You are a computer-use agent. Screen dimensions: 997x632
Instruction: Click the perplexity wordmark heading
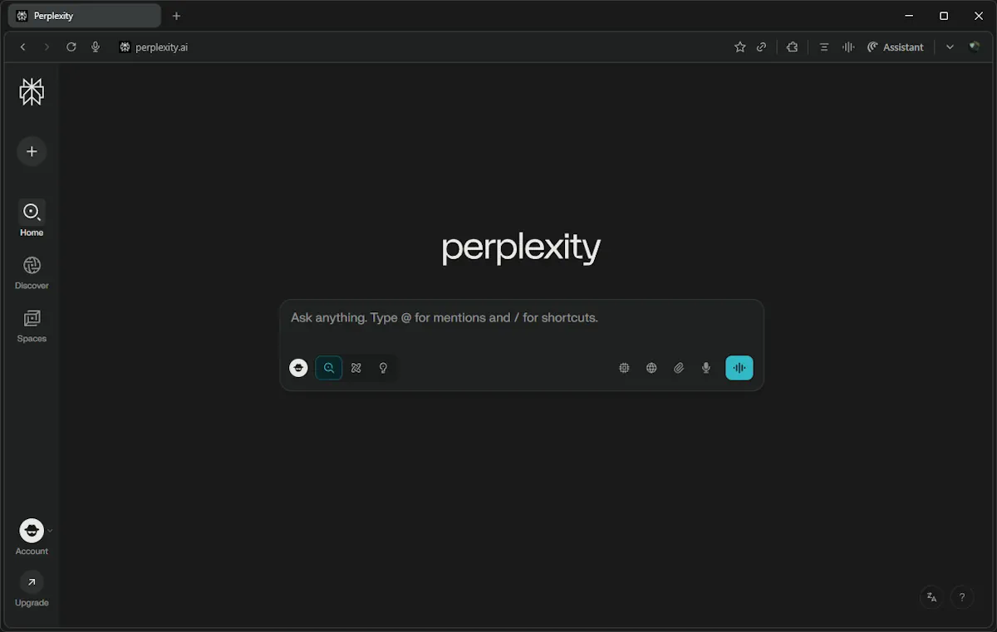pos(521,248)
